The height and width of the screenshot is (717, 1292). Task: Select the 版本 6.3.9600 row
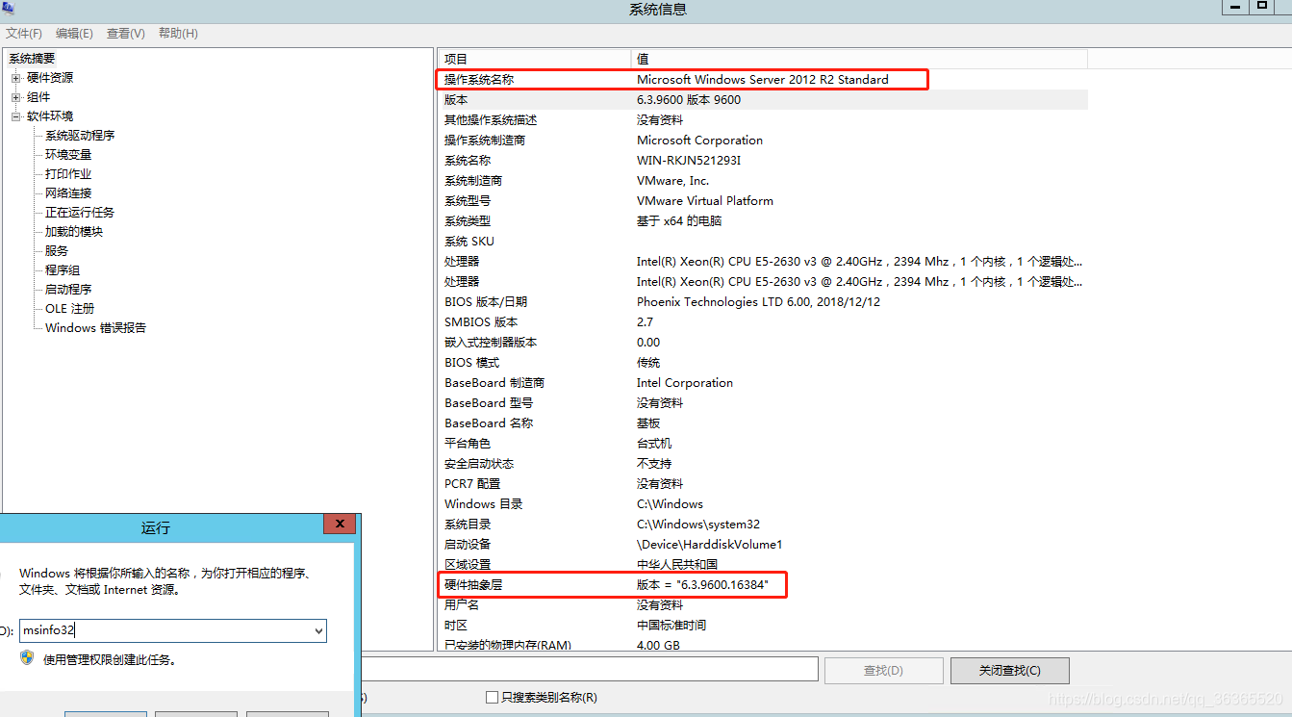[763, 100]
